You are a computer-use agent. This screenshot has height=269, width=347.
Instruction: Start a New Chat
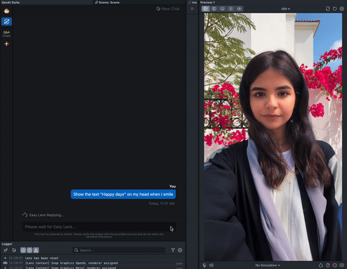[167, 9]
